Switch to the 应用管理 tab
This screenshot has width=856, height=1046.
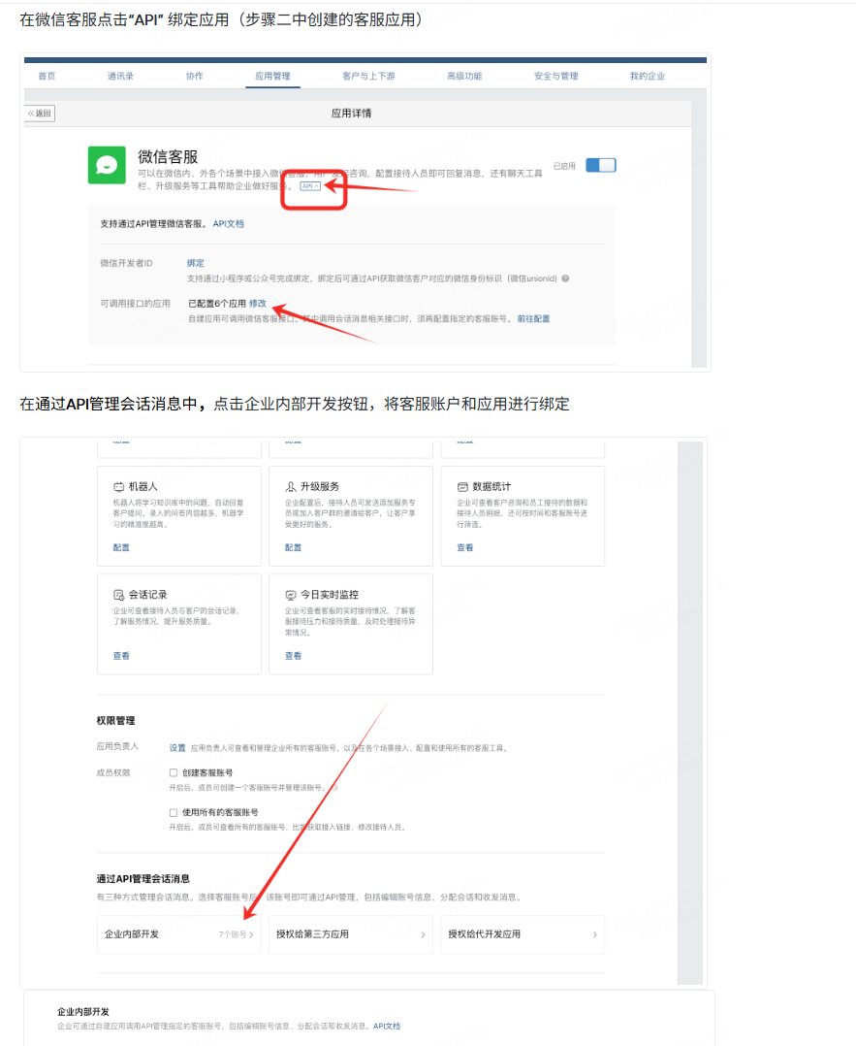(272, 77)
